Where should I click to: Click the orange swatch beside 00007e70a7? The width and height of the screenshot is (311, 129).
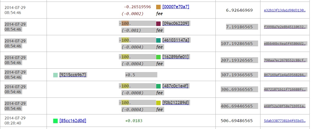point(158,7)
